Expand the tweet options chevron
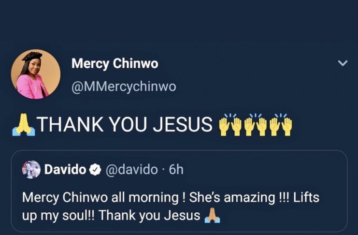The width and height of the screenshot is (358, 235). (343, 63)
